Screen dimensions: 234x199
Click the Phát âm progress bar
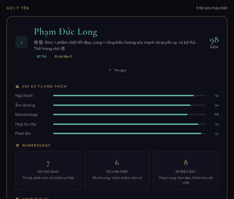click(x=129, y=133)
